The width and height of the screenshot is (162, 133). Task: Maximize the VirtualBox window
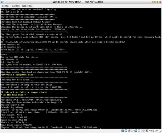tap(157, 2)
